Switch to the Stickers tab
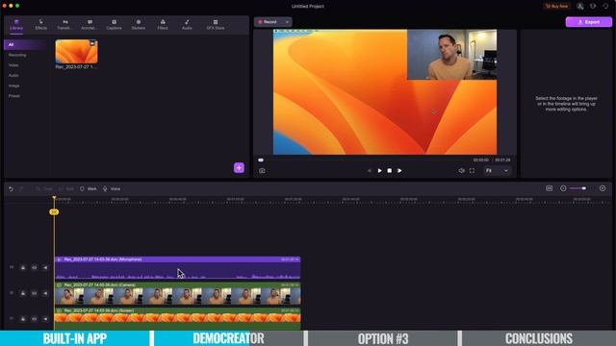This screenshot has width=616, height=346. pos(139,24)
